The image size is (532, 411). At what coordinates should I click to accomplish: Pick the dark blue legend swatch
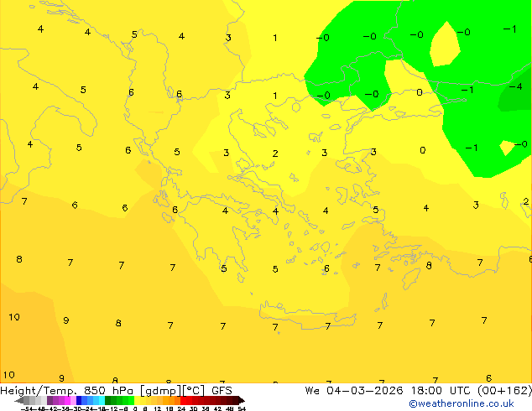pos(79,400)
